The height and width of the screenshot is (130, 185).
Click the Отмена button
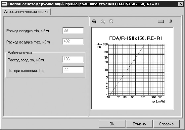pos(139,124)
